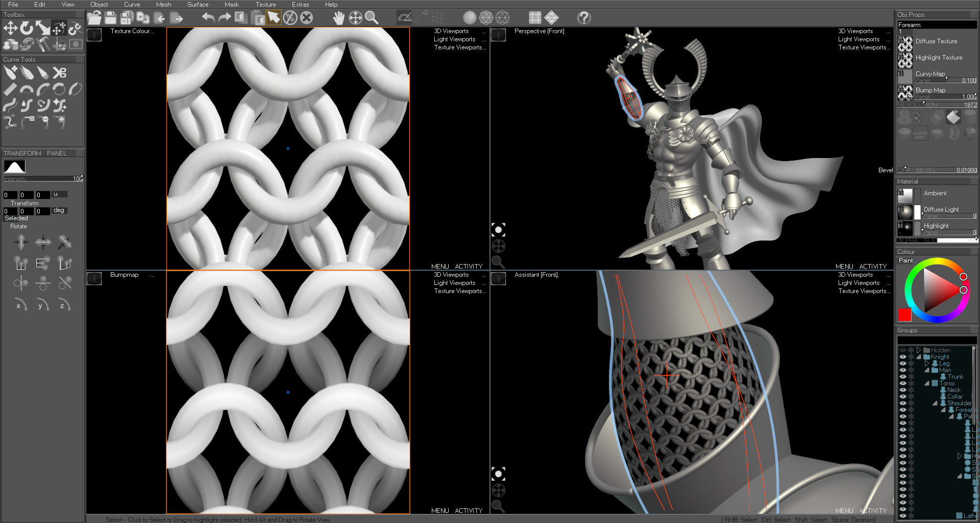Select the magnet curve snap tool
Viewport: 980px width, 523px height.
coord(44,104)
